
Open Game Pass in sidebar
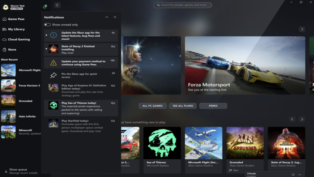point(16,19)
